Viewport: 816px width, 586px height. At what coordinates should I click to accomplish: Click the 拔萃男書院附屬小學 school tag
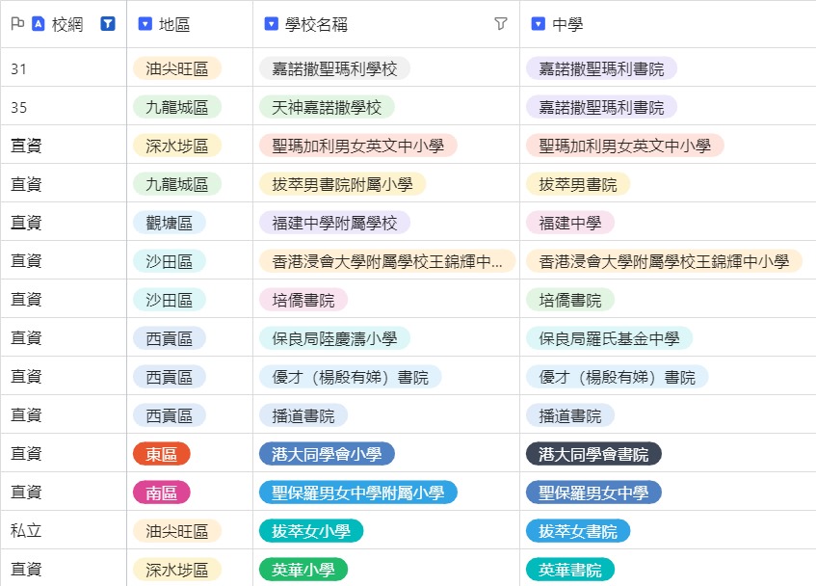[342, 184]
